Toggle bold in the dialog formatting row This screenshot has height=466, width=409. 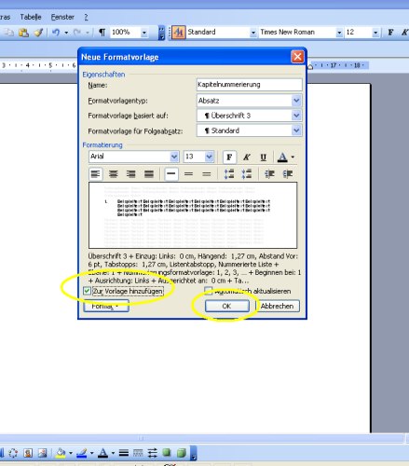(x=229, y=157)
